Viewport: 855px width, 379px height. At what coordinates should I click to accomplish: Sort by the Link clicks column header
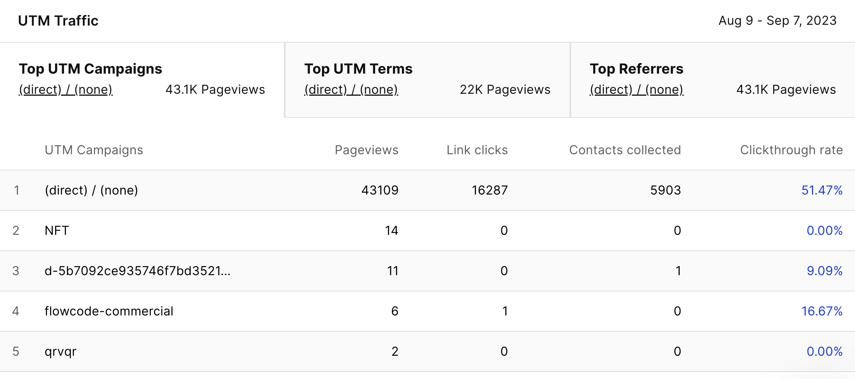click(477, 150)
